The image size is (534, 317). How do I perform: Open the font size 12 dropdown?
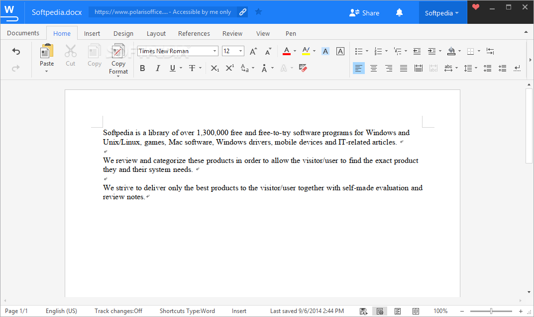coord(241,51)
